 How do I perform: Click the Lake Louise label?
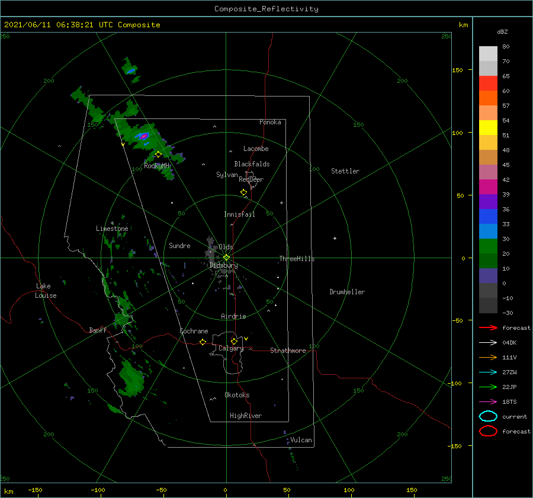pyautogui.click(x=46, y=291)
